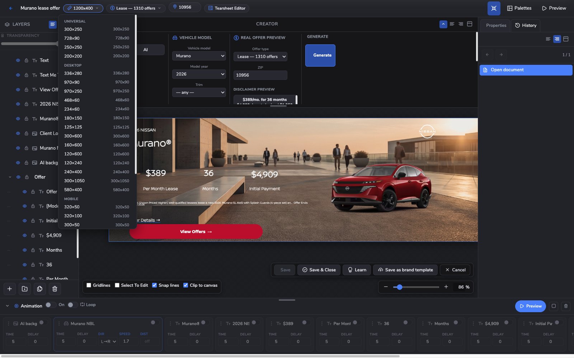Screen dimensions: 574x358
Task: Choose the 970x250 desktop size
Action: click(97, 91)
